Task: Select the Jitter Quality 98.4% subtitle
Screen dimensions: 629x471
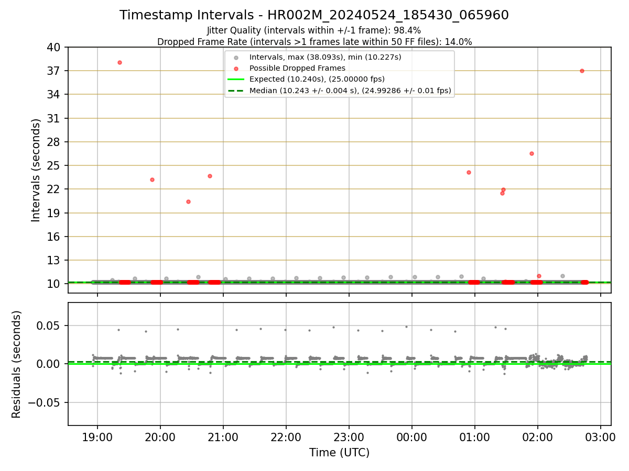Action: [314, 30]
